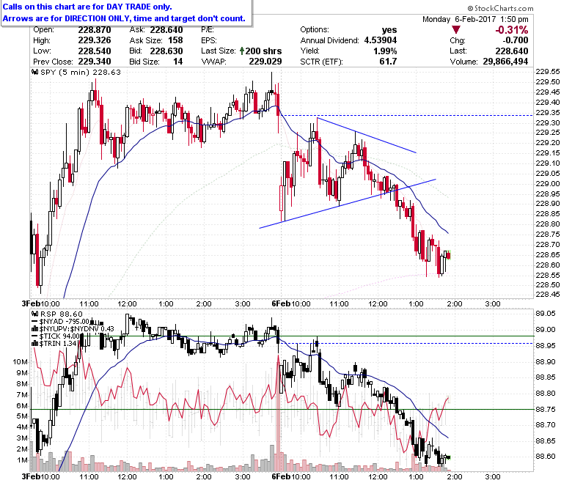The image size is (572, 483).
Task: Click the 6Feb10:00 label under the SPY chart
Action: click(x=291, y=303)
